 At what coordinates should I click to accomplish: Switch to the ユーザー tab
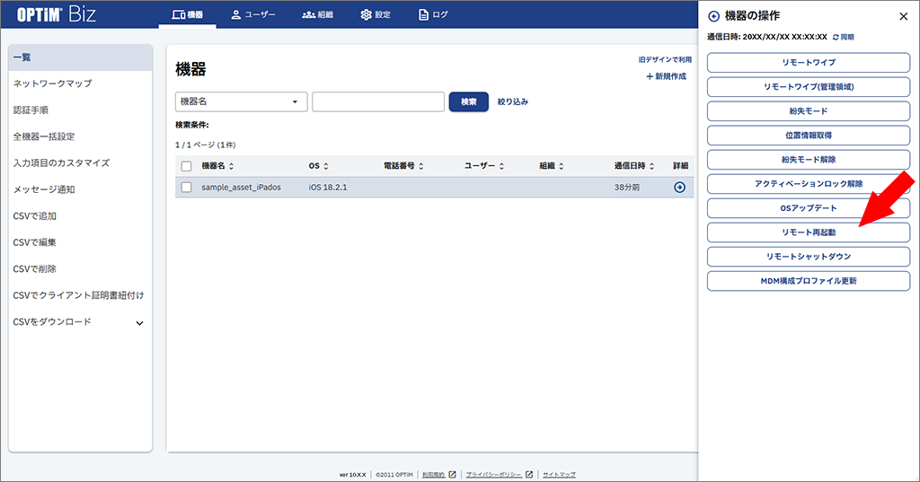point(252,14)
